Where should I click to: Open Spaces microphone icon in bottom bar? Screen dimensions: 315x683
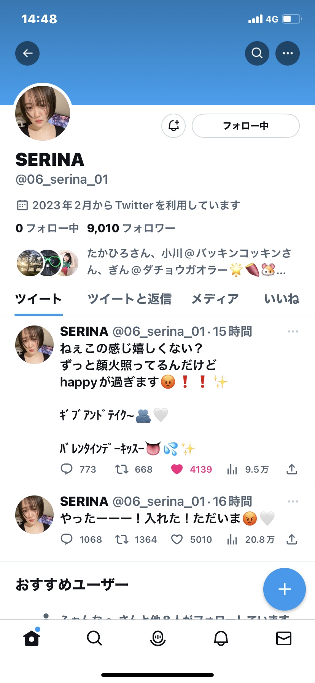(x=157, y=638)
